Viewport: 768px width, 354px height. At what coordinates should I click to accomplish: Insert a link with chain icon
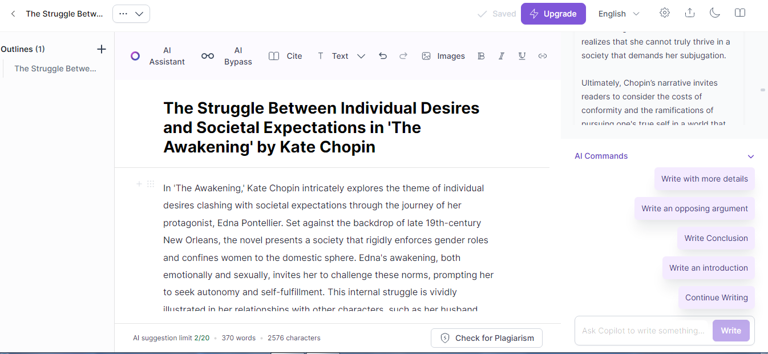coord(543,56)
